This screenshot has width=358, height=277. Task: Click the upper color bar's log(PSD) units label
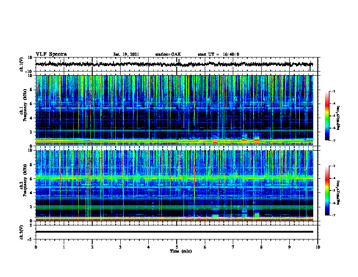[x=339, y=118]
